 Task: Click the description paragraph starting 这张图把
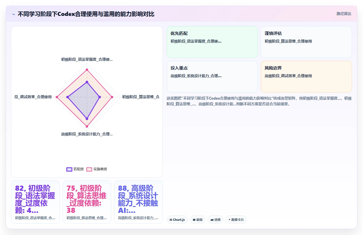pos(259,101)
